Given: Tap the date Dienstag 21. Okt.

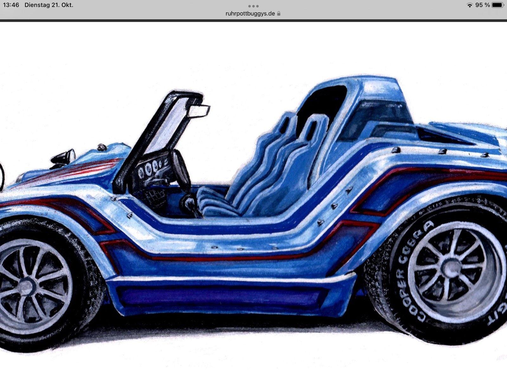Looking at the screenshot, I should (x=49, y=5).
